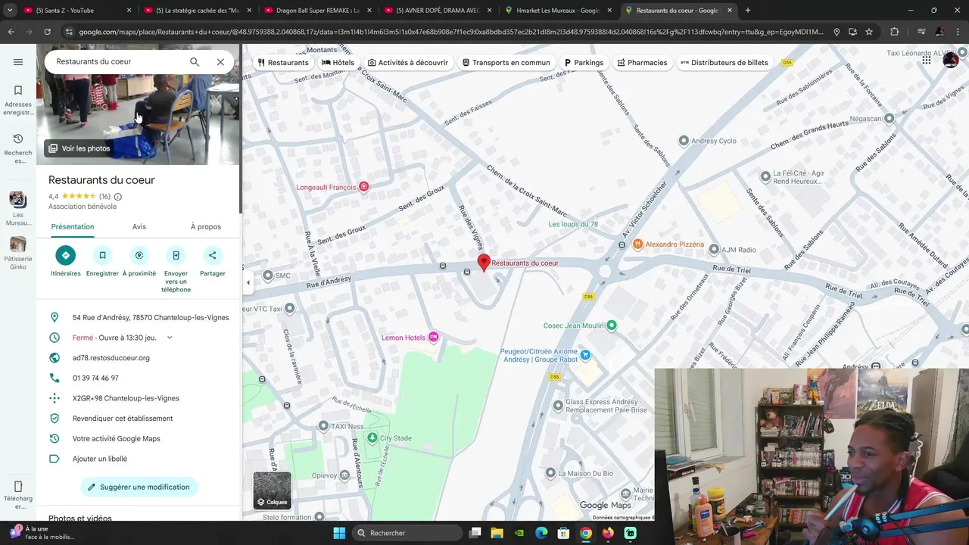Reload the page
Screen dimensions: 969x545
[x=47, y=32]
